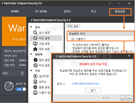Click the 랜섬웨어 차단 section header

pyautogui.click(x=101, y=34)
